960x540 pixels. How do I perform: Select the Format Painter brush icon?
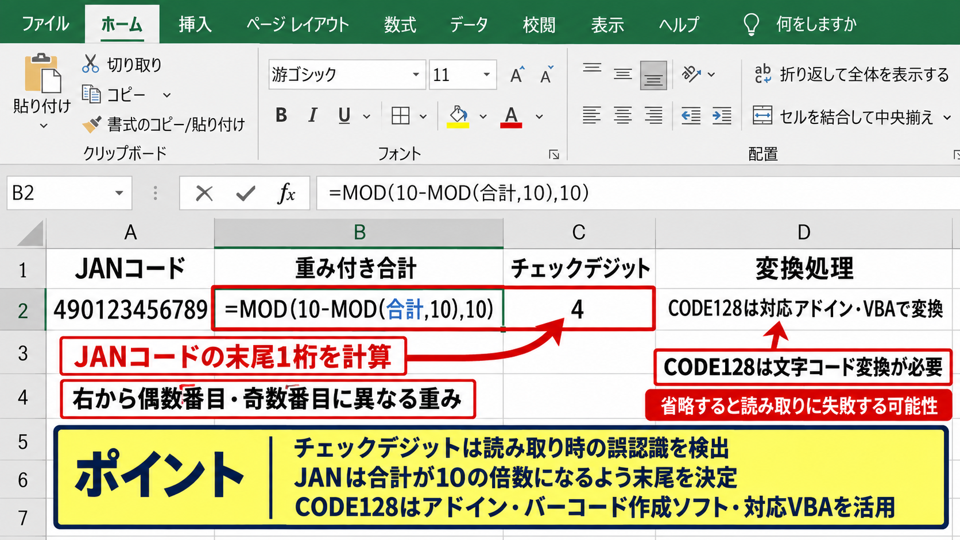tap(91, 124)
